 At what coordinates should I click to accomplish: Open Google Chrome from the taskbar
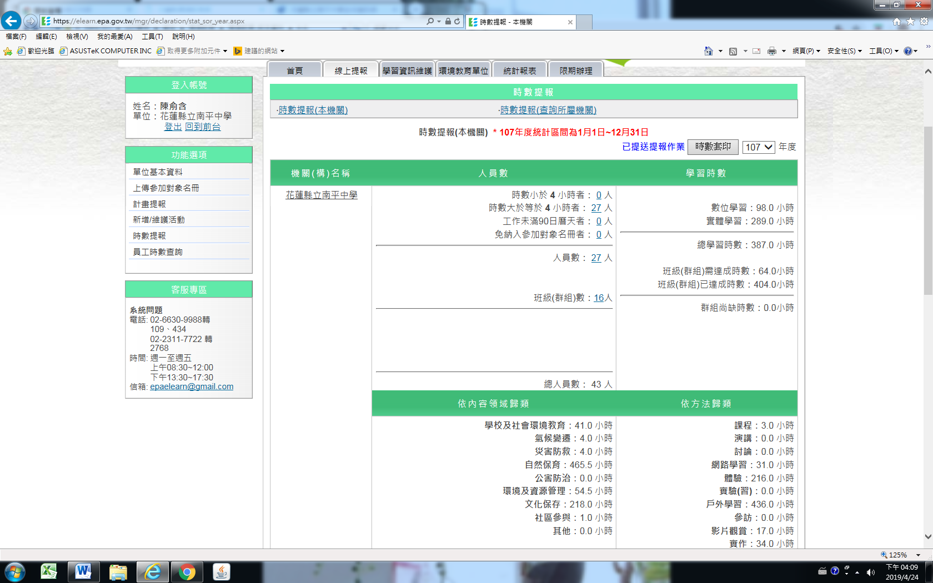(x=187, y=572)
